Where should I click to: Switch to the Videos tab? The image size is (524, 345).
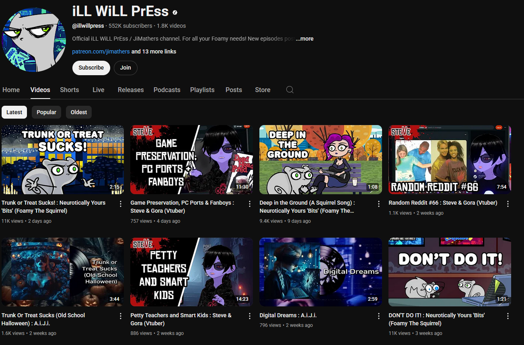40,90
